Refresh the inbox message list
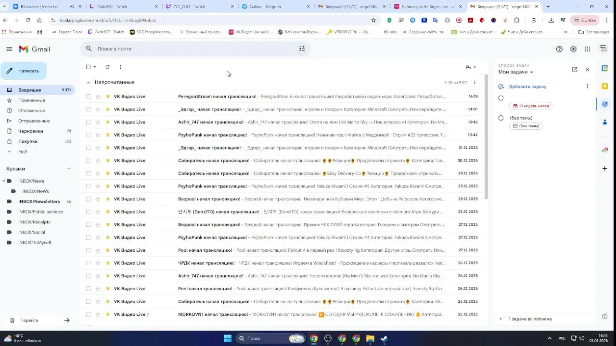616x346 pixels. click(107, 67)
